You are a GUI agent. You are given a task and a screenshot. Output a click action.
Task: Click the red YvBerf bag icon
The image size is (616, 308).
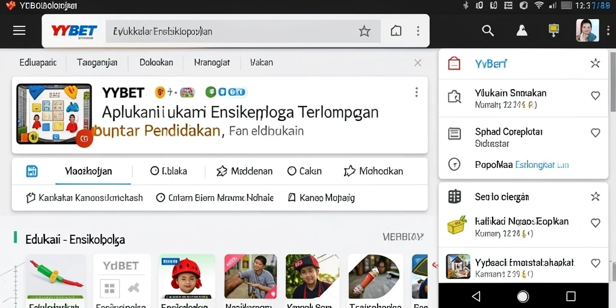click(454, 63)
